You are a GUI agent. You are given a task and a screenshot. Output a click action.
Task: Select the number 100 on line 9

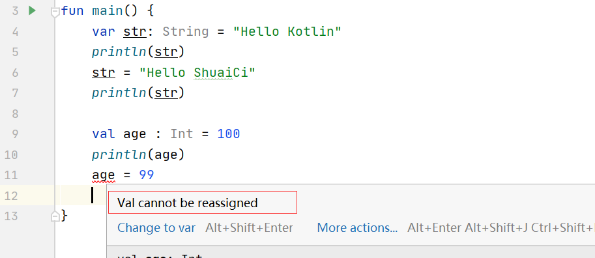(x=229, y=134)
